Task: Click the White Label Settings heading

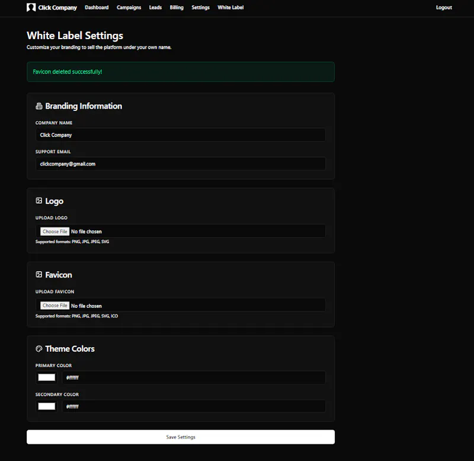Action: point(75,36)
